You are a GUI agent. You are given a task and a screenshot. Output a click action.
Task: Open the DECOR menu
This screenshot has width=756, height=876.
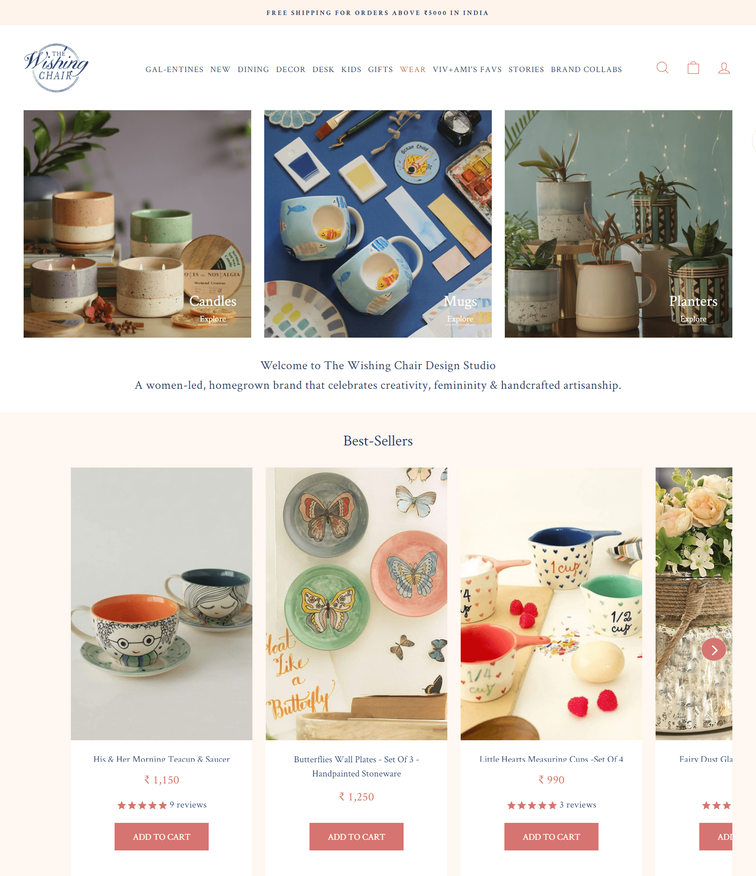pyautogui.click(x=291, y=69)
